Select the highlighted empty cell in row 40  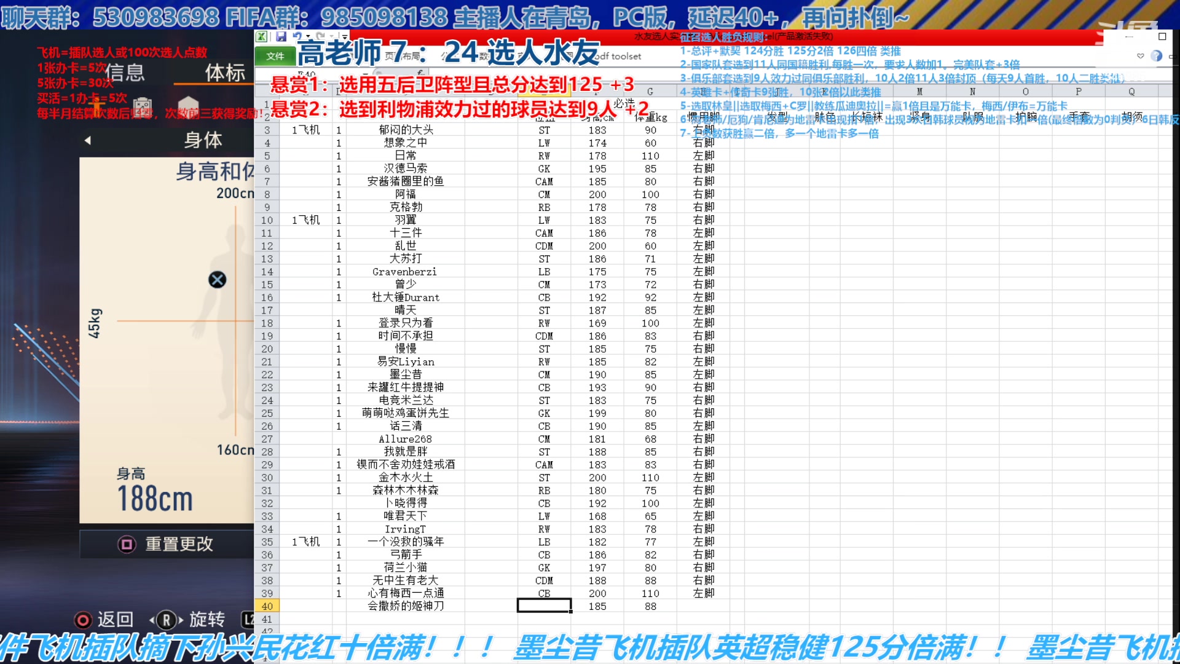(544, 606)
